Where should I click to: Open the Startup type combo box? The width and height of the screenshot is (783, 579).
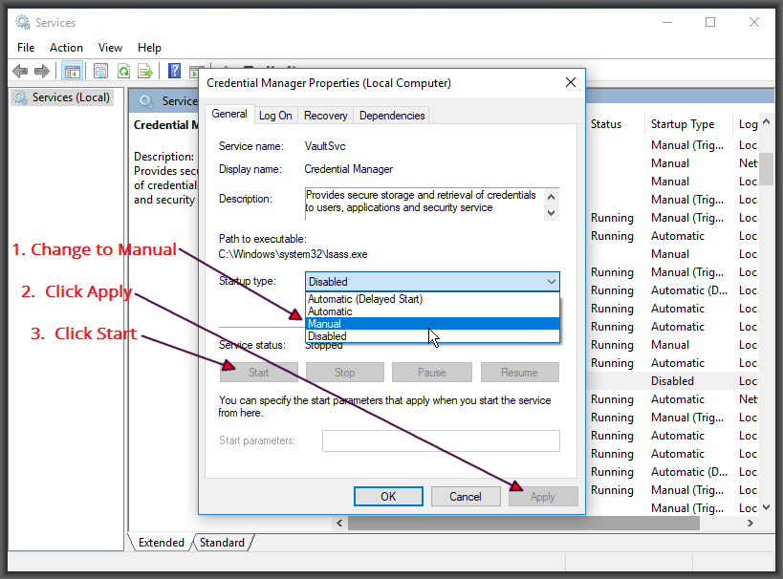[x=432, y=282]
